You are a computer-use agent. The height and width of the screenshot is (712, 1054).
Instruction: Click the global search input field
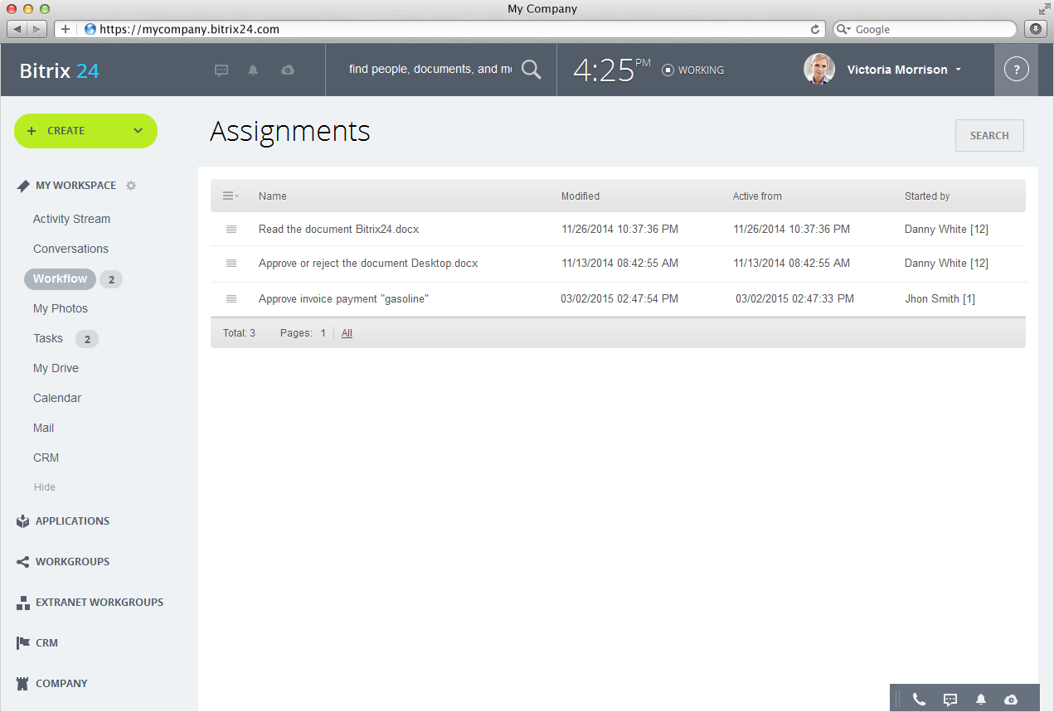tap(430, 70)
